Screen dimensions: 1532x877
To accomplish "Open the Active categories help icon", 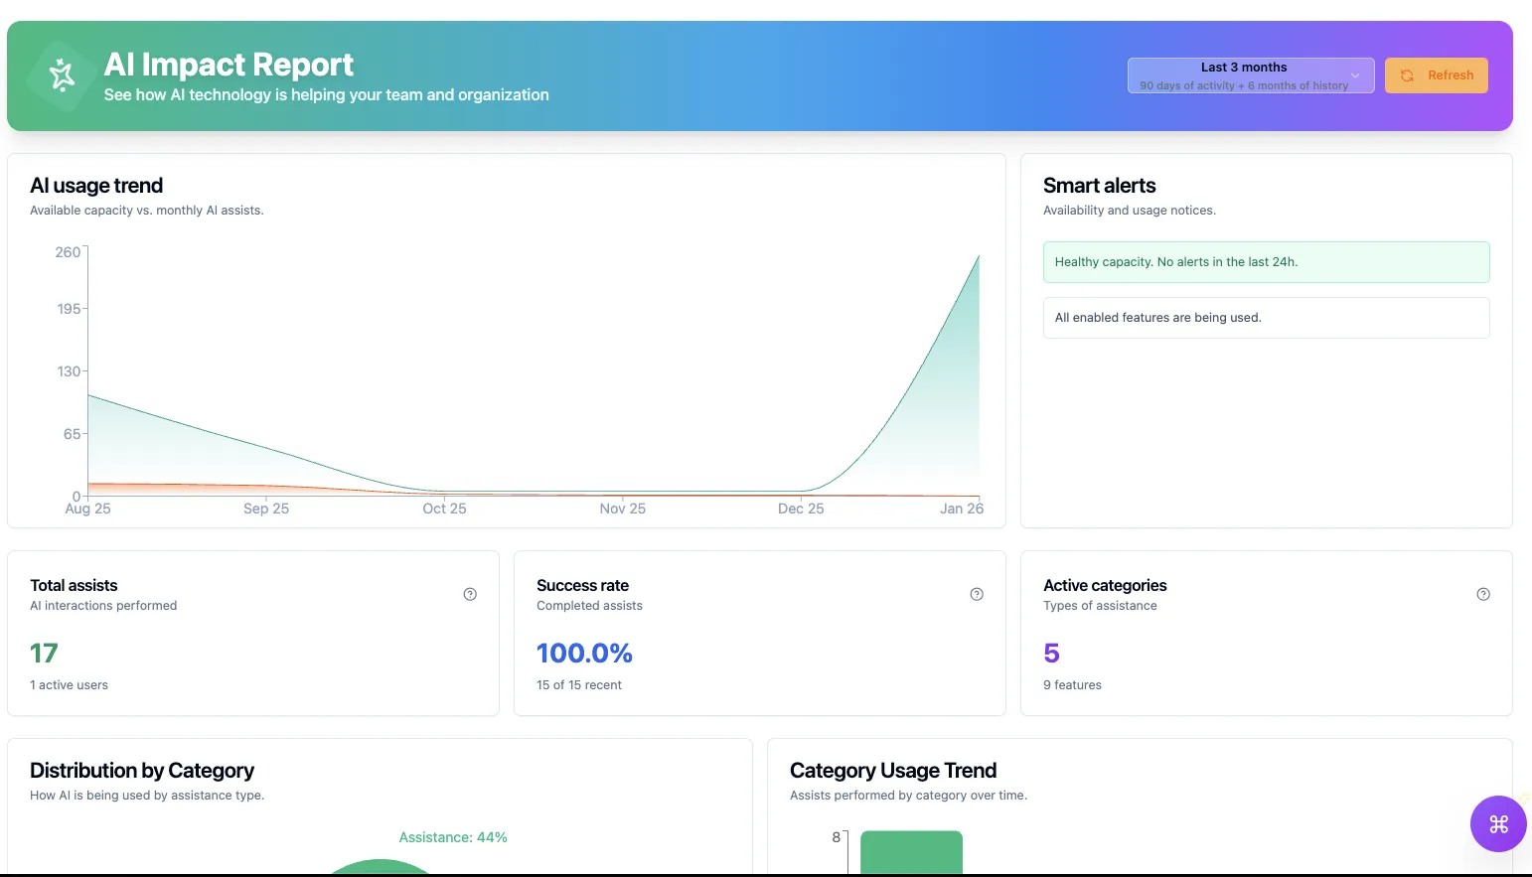I will [1483, 594].
